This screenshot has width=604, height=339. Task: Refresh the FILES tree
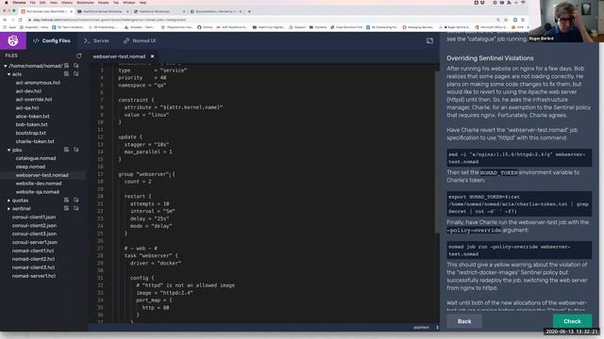click(x=79, y=56)
